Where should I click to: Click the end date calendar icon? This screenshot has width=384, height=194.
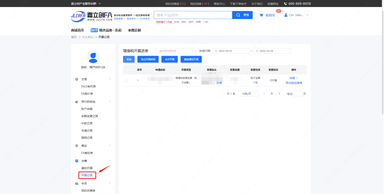point(257,51)
